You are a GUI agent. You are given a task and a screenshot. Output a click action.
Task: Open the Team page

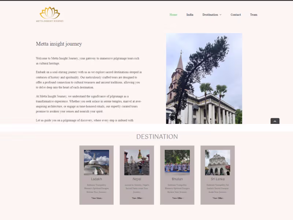point(254,15)
